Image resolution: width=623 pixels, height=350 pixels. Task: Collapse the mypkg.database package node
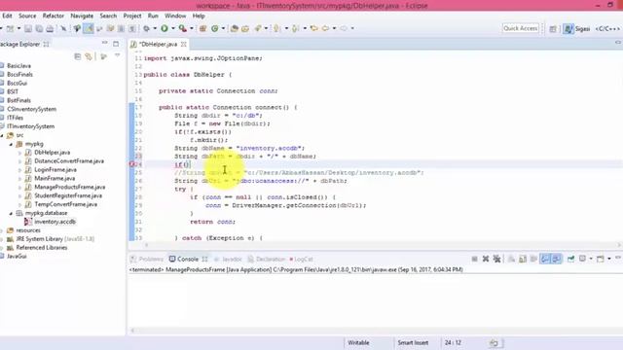11,213
